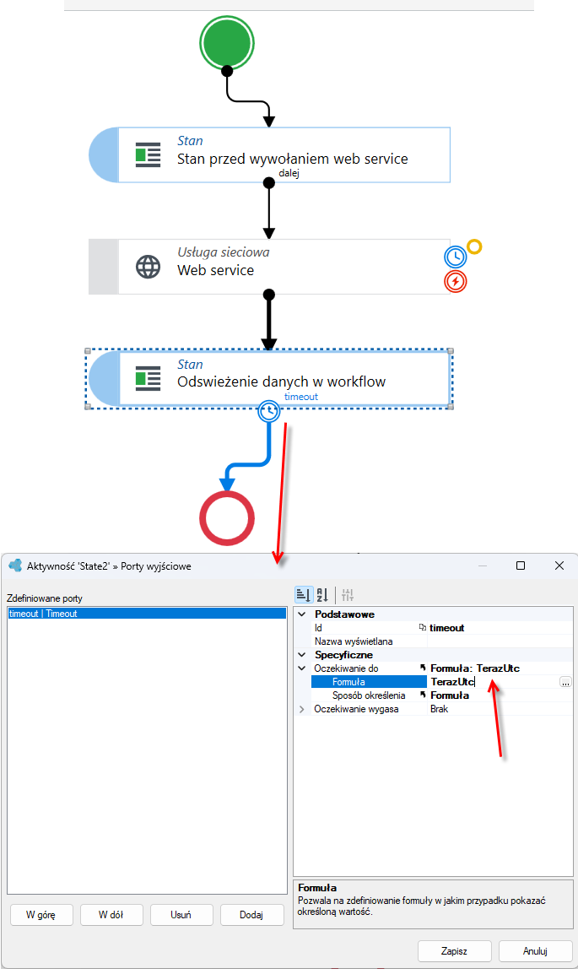Click the yellow circle marker near Web service
Screen dimensions: 578x974
[x=474, y=247]
